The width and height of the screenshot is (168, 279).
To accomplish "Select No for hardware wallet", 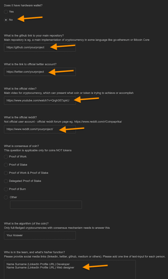I will 6,20.
